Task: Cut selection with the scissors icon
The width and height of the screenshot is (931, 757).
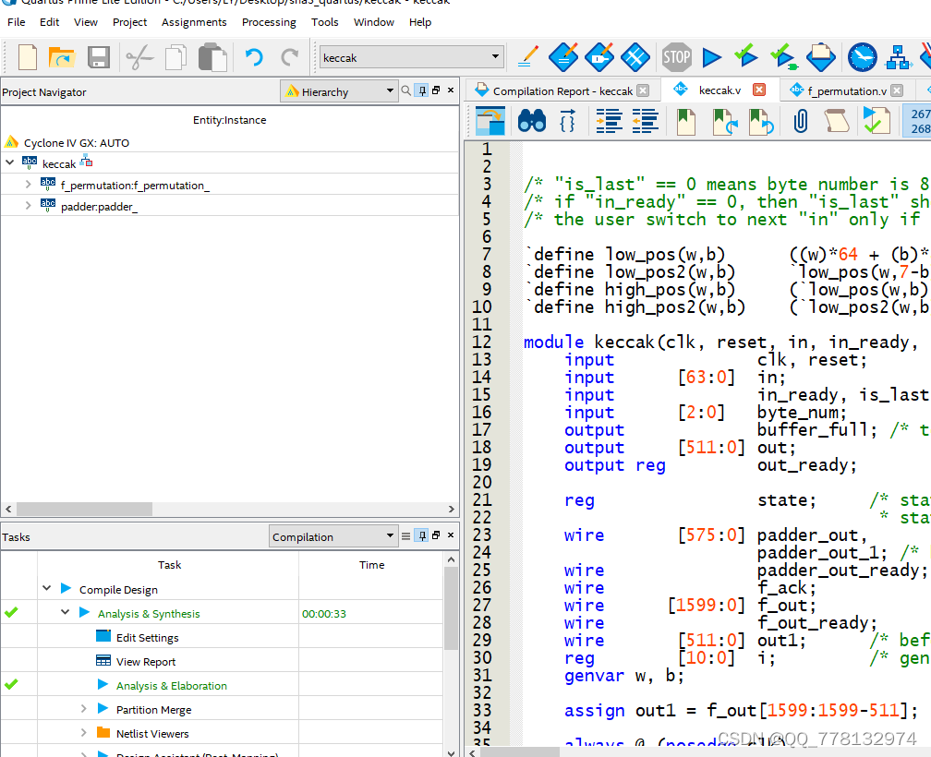Action: click(x=139, y=57)
